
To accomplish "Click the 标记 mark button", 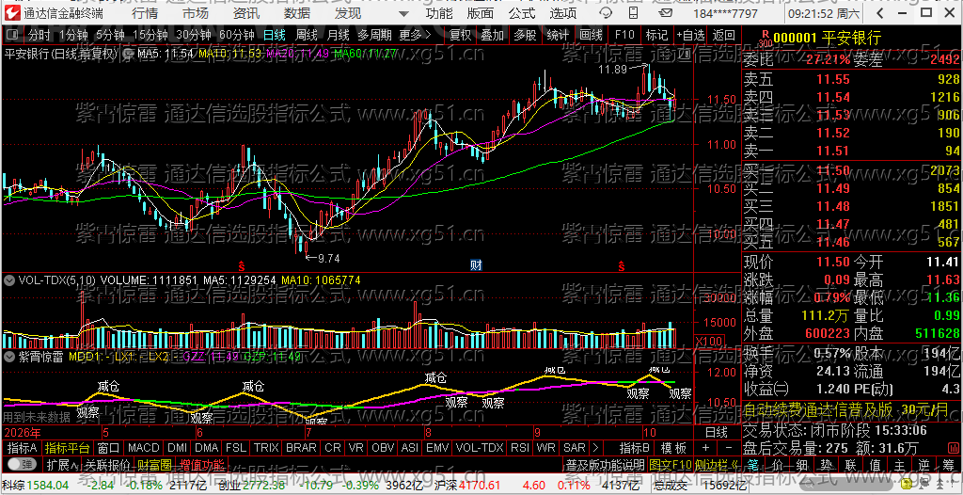I will coord(657,35).
